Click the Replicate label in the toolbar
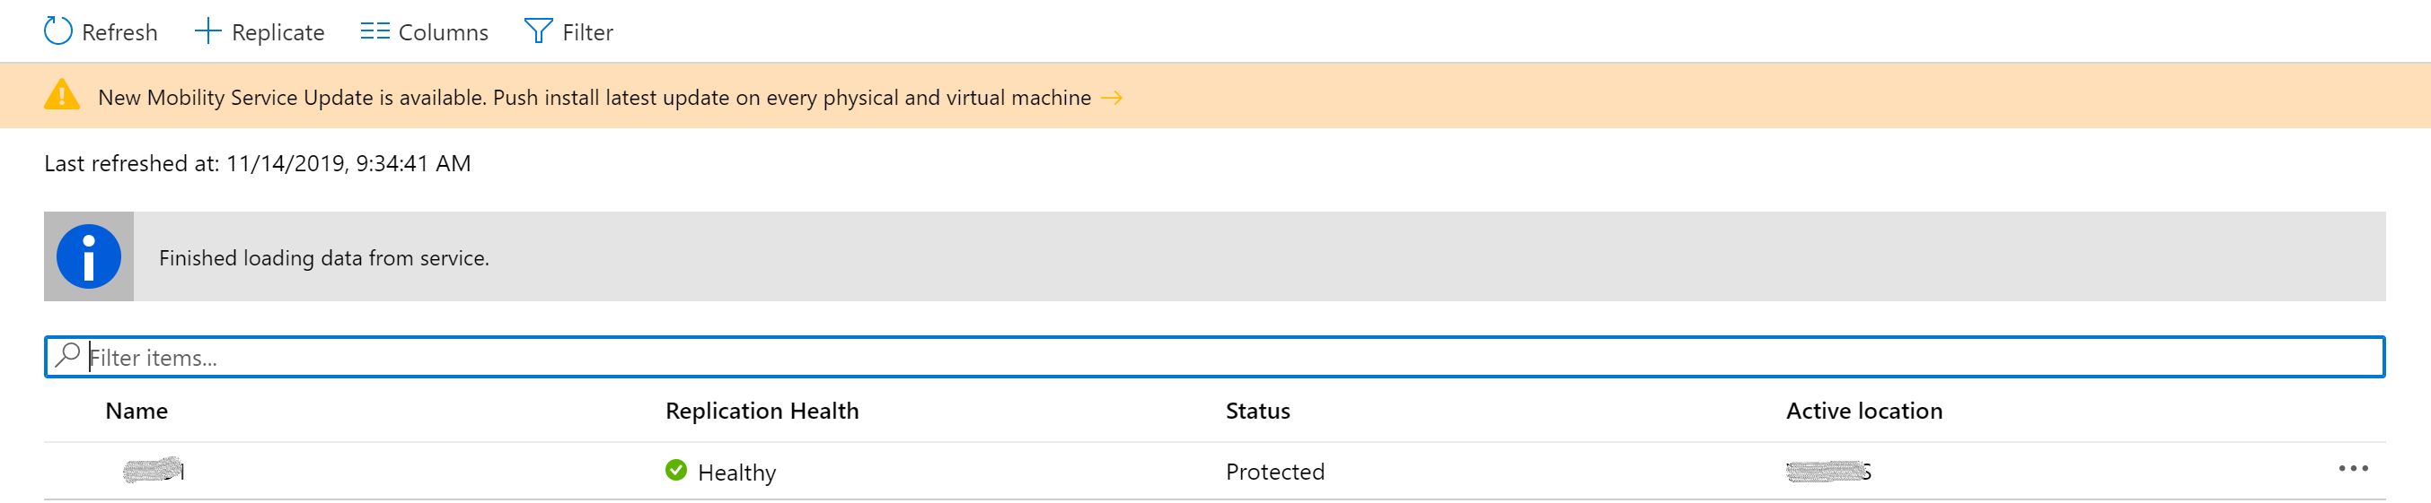Image resolution: width=2431 pixels, height=503 pixels. click(x=277, y=32)
